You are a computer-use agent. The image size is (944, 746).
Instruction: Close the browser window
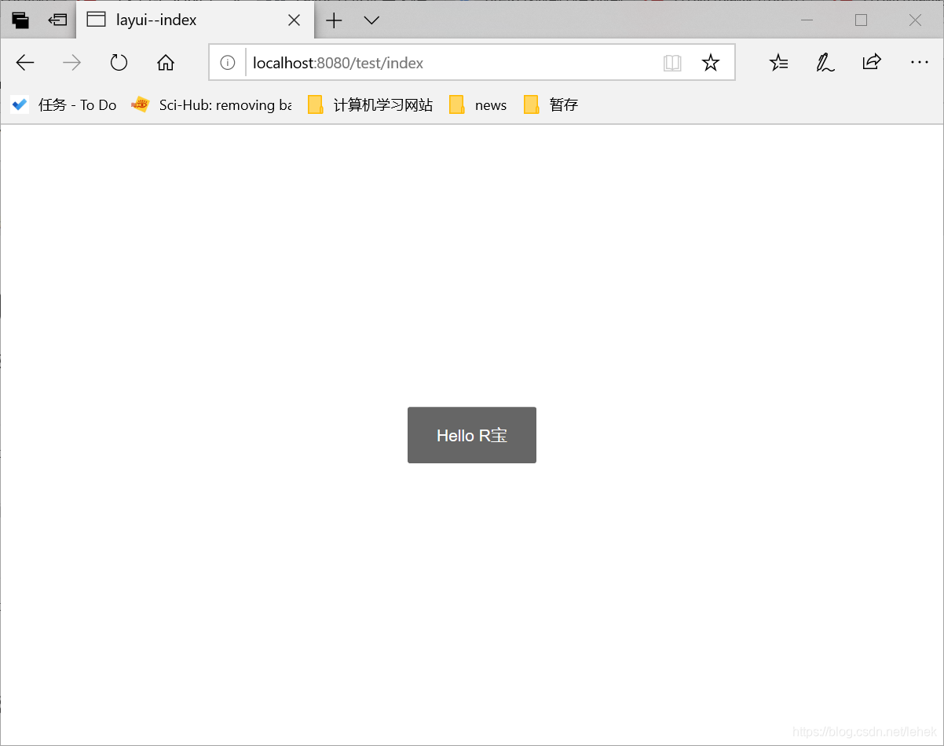[915, 20]
